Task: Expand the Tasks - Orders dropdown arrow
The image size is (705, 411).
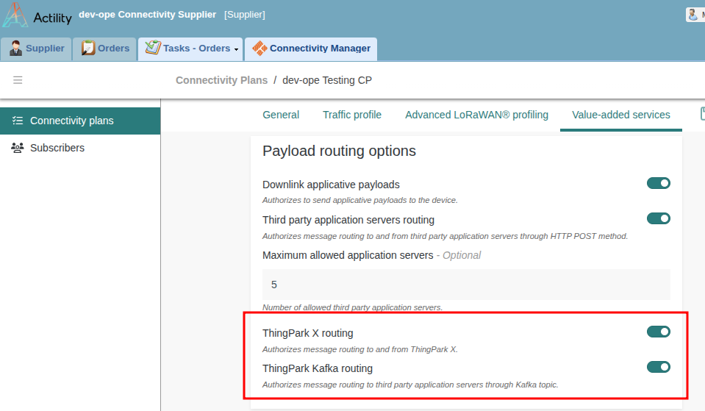Action: pyautogui.click(x=237, y=49)
